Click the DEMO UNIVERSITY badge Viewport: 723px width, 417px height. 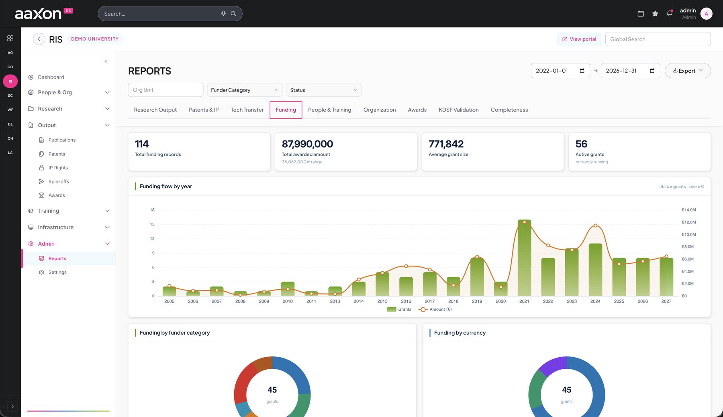95,39
